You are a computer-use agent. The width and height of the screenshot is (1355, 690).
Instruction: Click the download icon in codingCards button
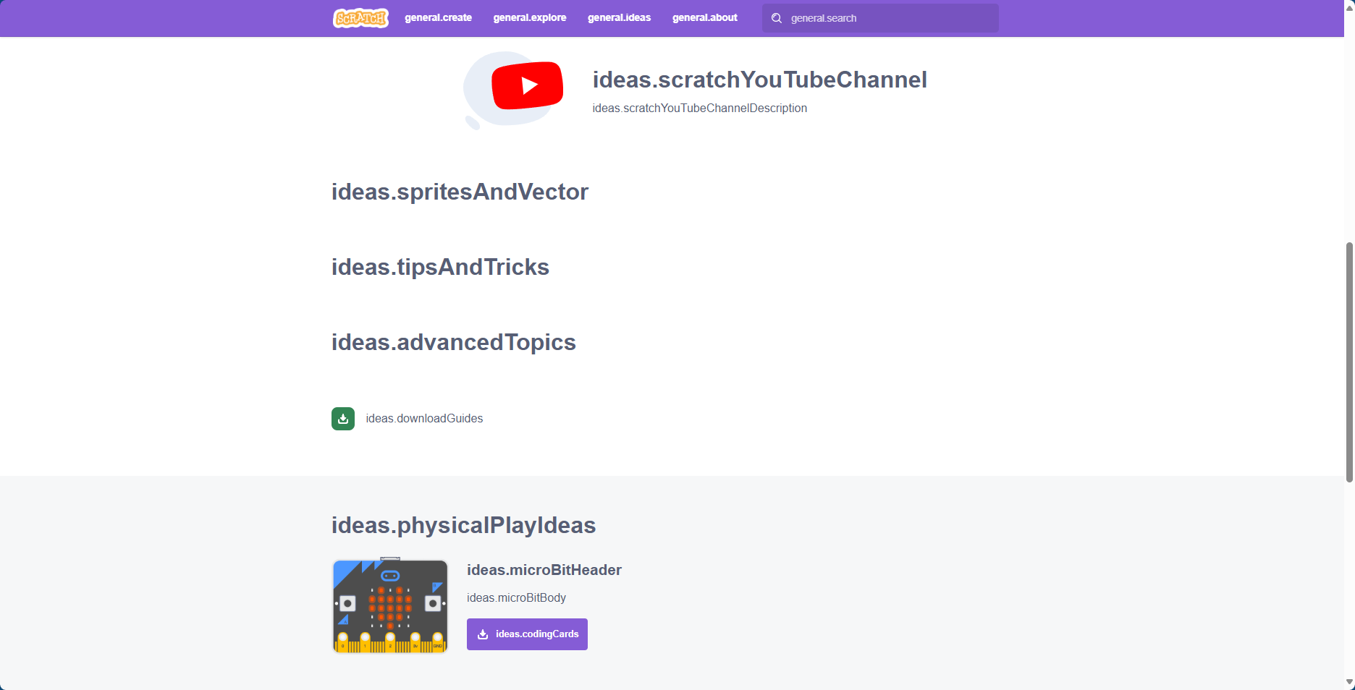(x=483, y=634)
